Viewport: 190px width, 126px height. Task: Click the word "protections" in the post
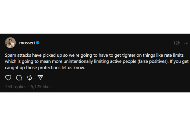click(49, 68)
